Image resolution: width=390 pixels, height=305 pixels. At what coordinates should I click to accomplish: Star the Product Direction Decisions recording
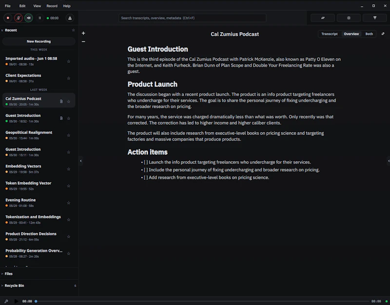tap(69, 237)
